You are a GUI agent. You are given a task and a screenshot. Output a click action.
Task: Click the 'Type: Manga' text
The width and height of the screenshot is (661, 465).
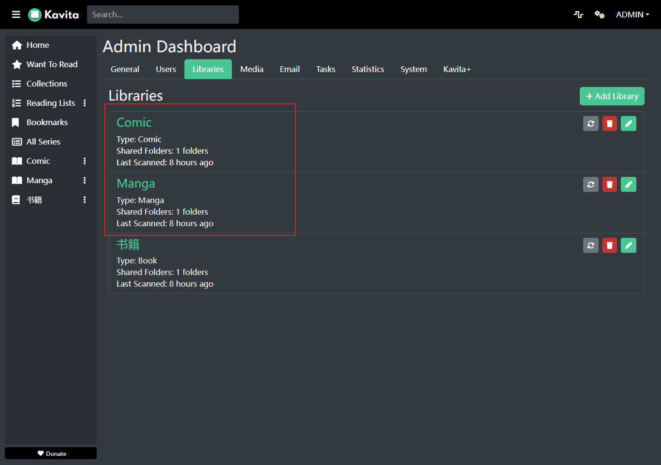point(140,200)
